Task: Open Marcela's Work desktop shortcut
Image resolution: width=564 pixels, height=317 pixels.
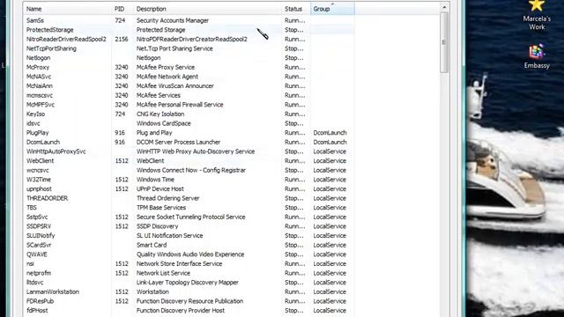Action: (537, 14)
